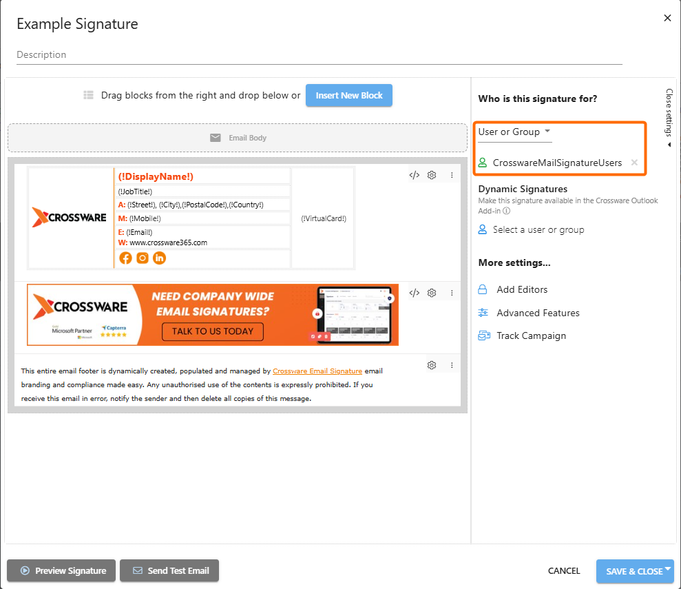Follow the Crossware Email Signature link

click(x=317, y=371)
